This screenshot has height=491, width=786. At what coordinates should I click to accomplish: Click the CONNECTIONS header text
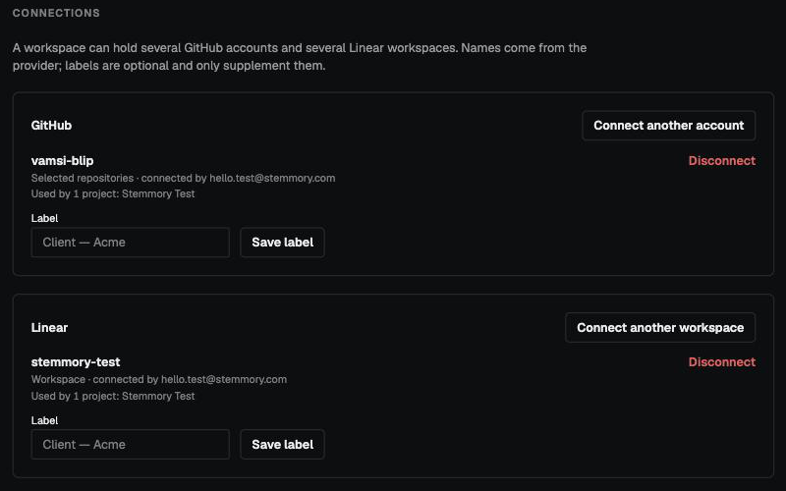pyautogui.click(x=56, y=13)
